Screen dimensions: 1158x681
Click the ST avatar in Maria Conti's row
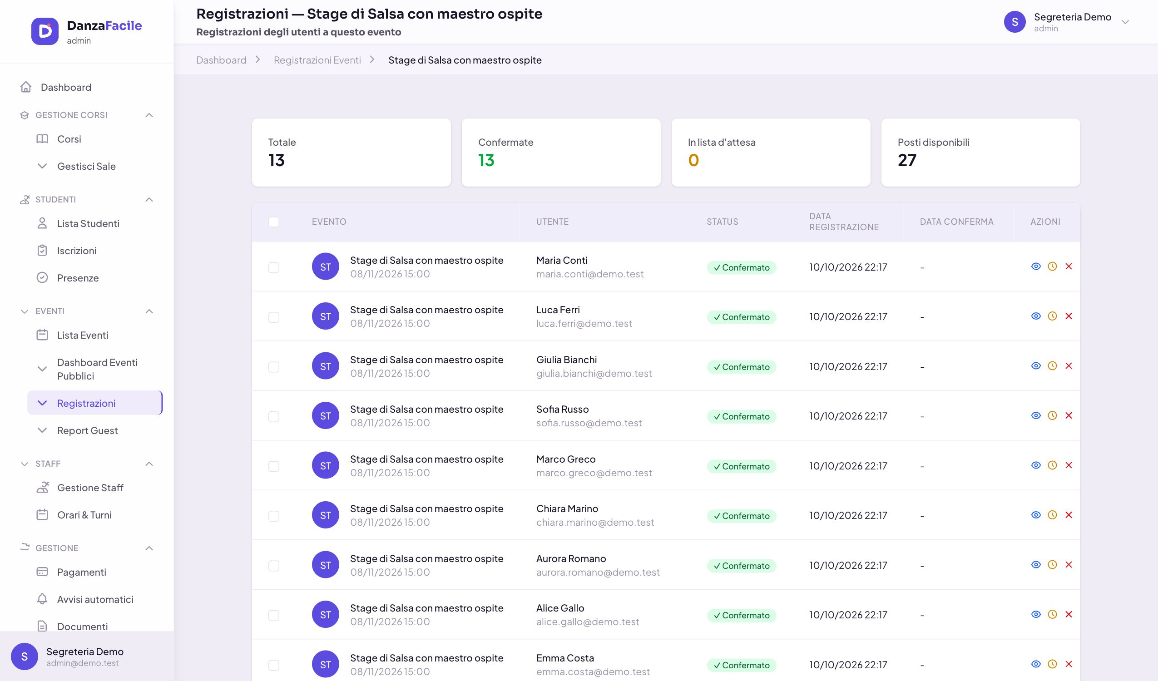[325, 266]
